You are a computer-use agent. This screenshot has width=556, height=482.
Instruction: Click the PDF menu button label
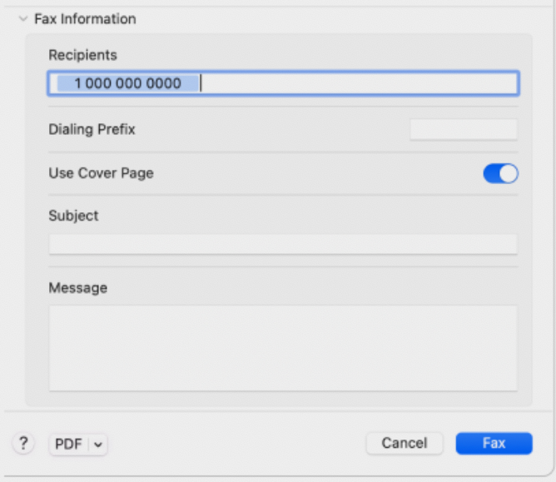(x=68, y=445)
